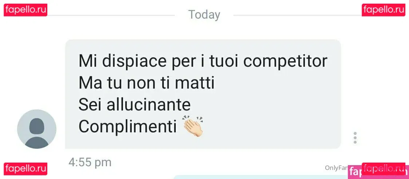Select the line "Ma tu non ti matti"
This screenshot has height=179, width=409.
point(147,83)
